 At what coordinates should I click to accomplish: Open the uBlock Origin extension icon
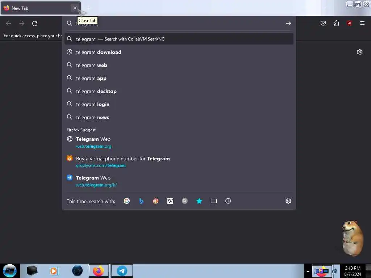[x=349, y=23]
